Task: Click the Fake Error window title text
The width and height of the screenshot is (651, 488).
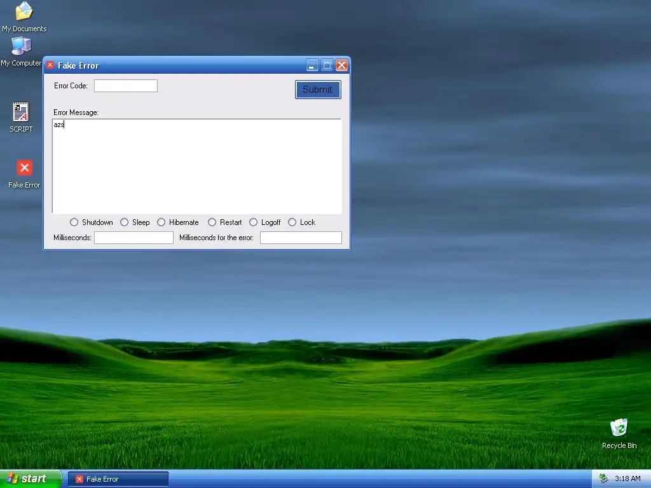Action: [x=78, y=65]
